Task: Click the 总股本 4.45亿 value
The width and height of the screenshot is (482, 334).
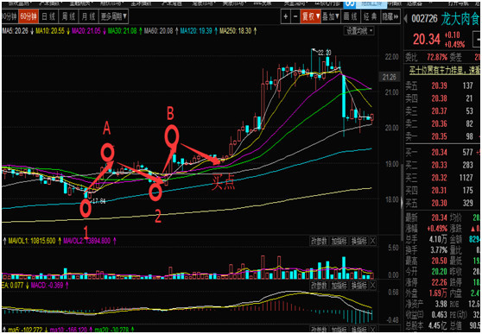Action: point(437,325)
